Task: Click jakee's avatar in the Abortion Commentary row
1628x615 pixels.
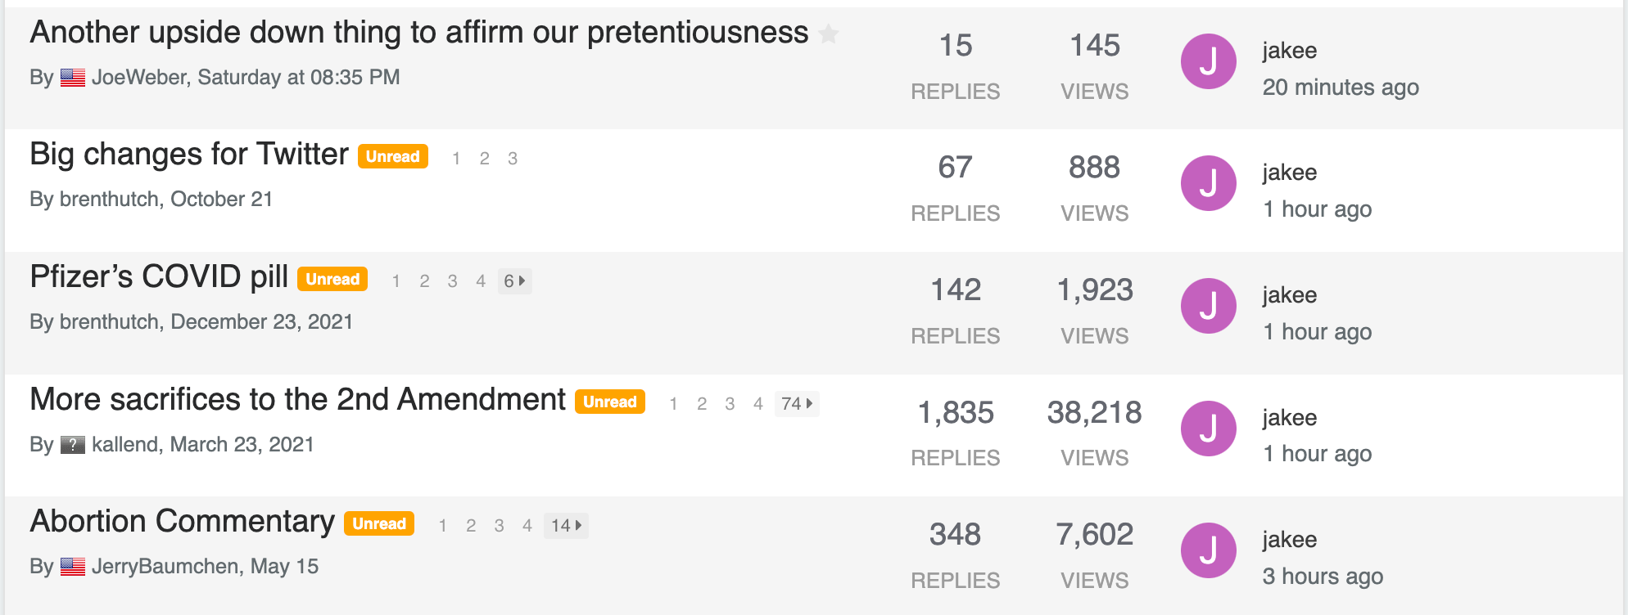Action: click(1208, 550)
